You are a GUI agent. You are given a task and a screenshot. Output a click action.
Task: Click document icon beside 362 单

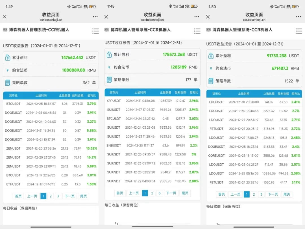click(7, 83)
